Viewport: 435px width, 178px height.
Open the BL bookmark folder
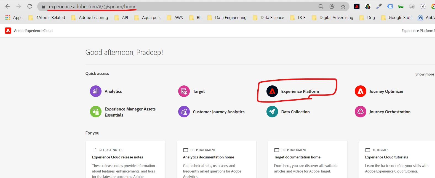195,18
